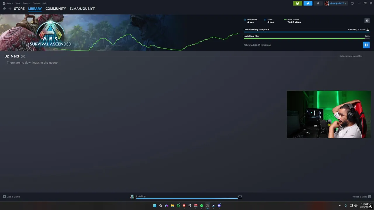This screenshot has width=374, height=210.
Task: Click the download arrow icon beside 5.6 GB
Action: pyautogui.click(x=368, y=29)
